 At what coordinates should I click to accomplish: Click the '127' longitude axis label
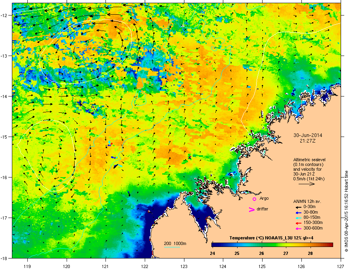point(341,266)
